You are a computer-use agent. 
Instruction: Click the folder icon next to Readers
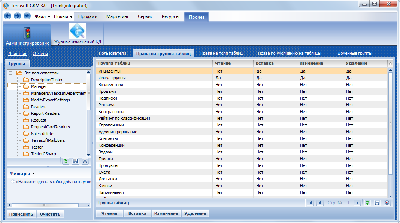click(26, 107)
